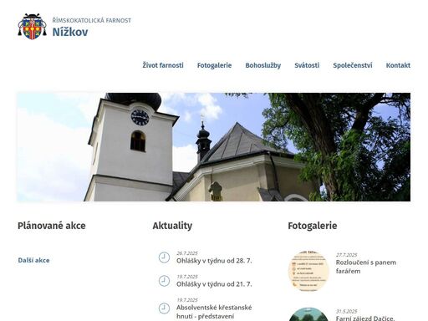Viewport: 428px width, 321px height.
Task: Click the clock icon beside Ohlášky od 28. 7.
Action: tap(164, 257)
